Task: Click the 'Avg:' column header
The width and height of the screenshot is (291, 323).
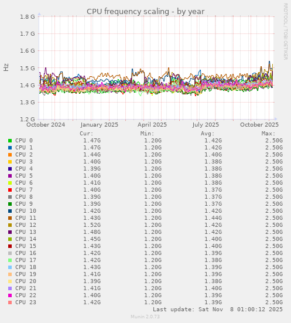Action: point(208,134)
